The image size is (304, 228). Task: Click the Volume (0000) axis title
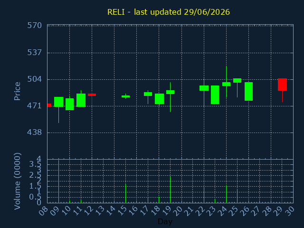pyautogui.click(x=17, y=181)
